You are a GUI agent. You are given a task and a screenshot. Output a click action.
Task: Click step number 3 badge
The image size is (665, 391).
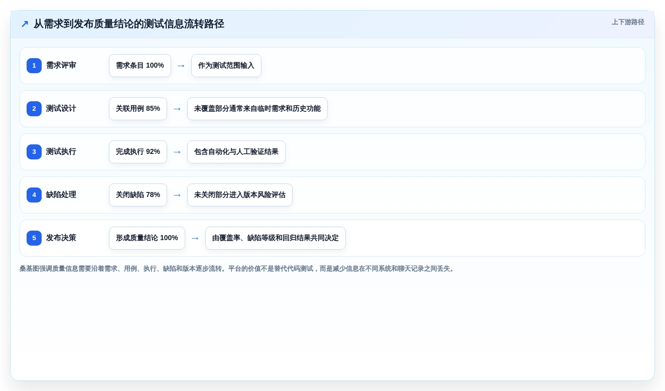click(34, 152)
